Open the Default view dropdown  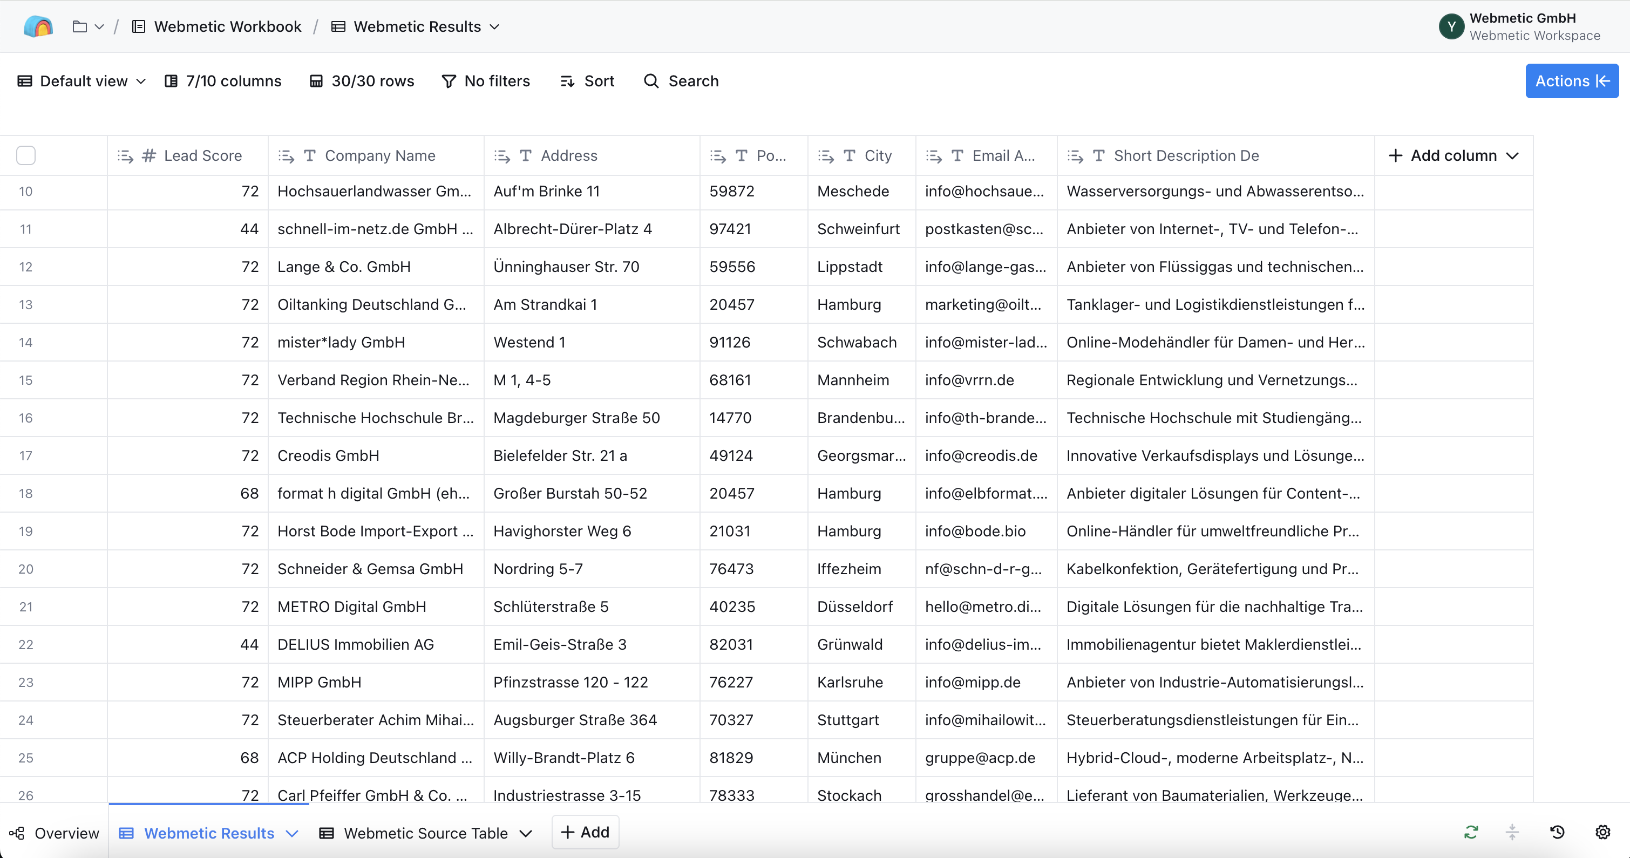[x=81, y=81]
